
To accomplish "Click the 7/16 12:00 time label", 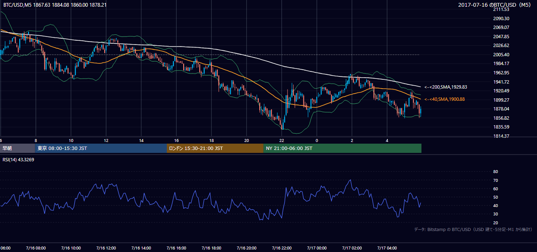I will pos(106,248).
